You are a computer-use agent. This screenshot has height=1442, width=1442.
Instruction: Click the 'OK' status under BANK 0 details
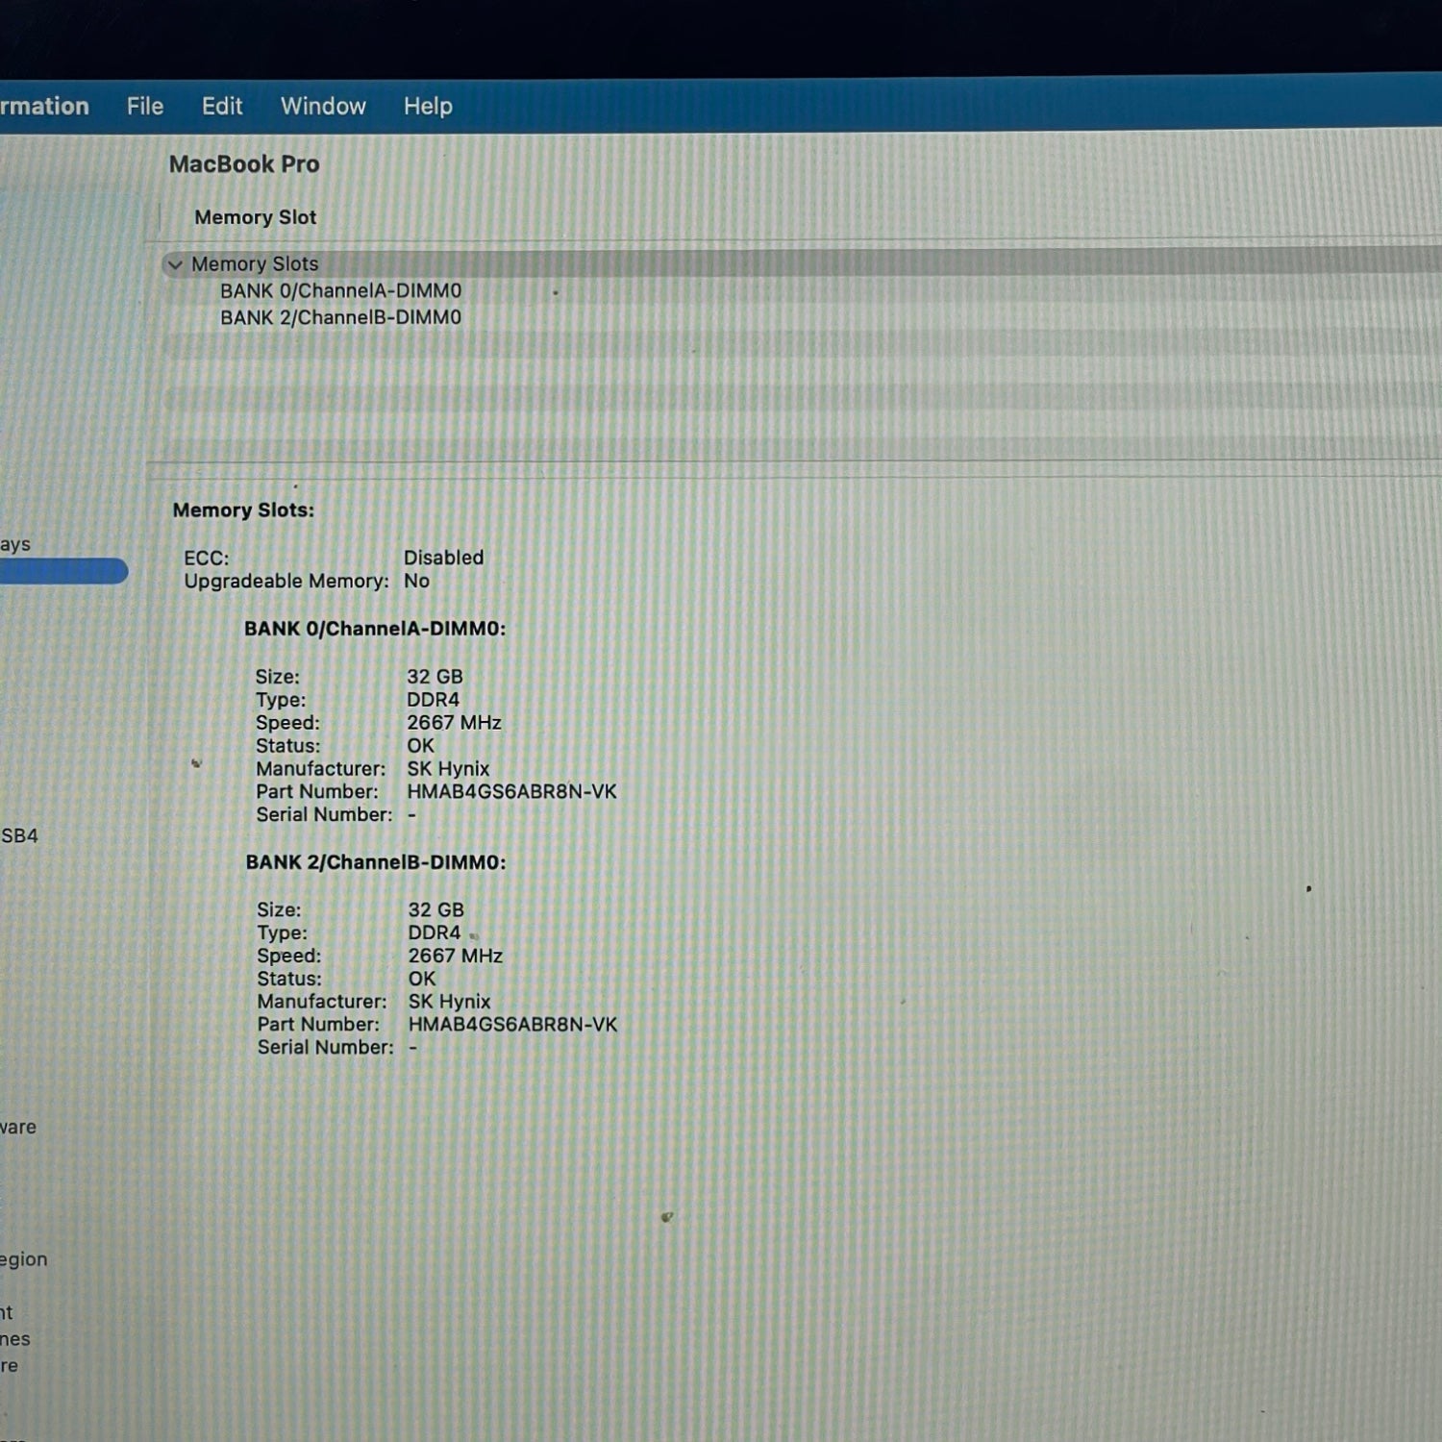coord(420,746)
